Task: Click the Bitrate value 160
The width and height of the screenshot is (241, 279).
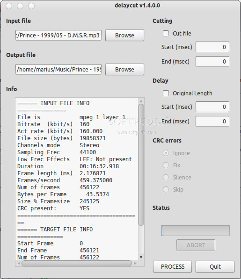Action: [x=84, y=124]
